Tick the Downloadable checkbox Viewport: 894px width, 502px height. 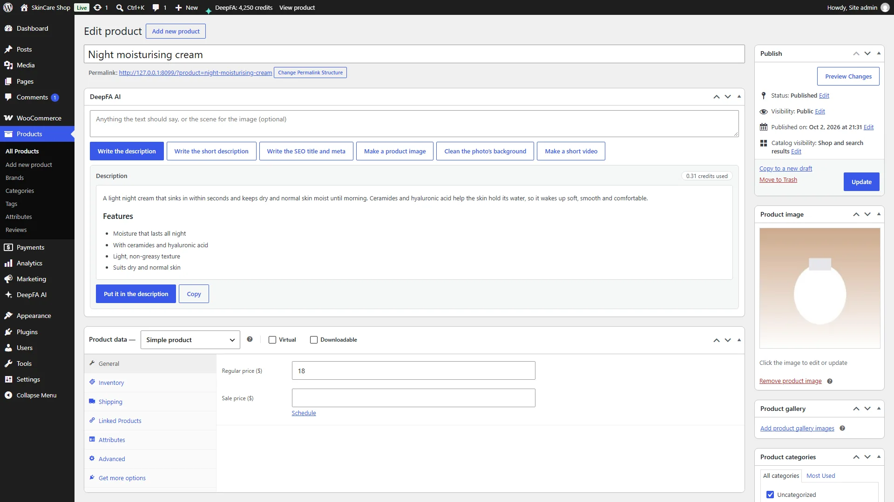coord(314,340)
